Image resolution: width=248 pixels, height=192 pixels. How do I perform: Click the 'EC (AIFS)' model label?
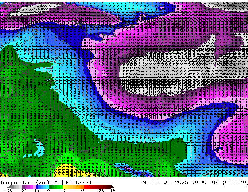tap(79, 183)
